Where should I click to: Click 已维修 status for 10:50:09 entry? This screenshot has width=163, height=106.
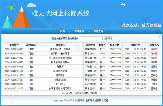click(154, 84)
